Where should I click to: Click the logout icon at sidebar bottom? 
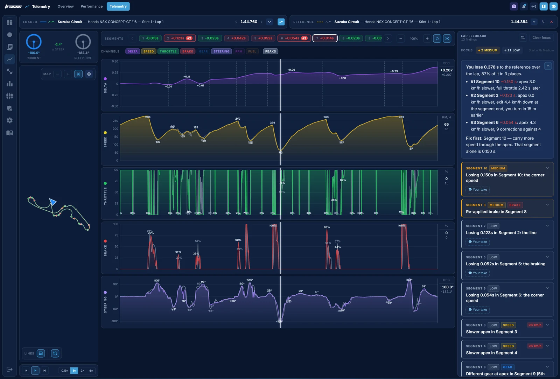(x=9, y=369)
